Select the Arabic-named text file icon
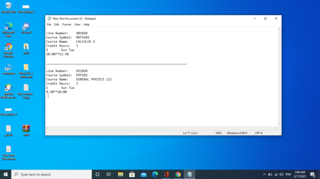Screen dimensions: 320x179 [x=8, y=131]
